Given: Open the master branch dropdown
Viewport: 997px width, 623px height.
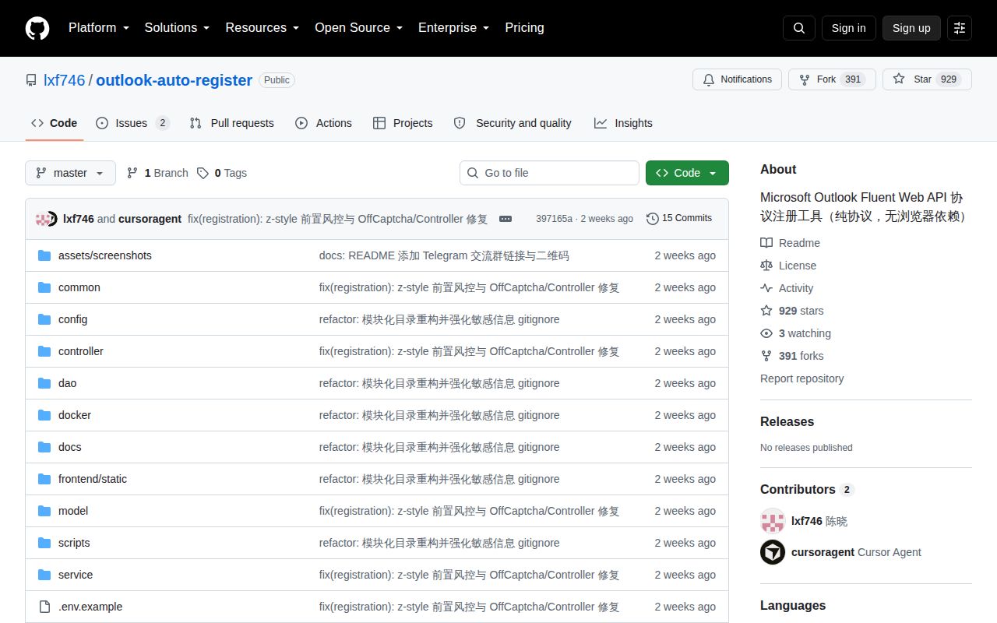Looking at the screenshot, I should click(70, 173).
